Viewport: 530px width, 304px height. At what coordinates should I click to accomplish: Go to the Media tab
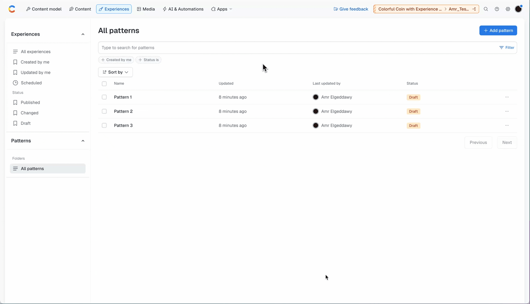coord(146,9)
